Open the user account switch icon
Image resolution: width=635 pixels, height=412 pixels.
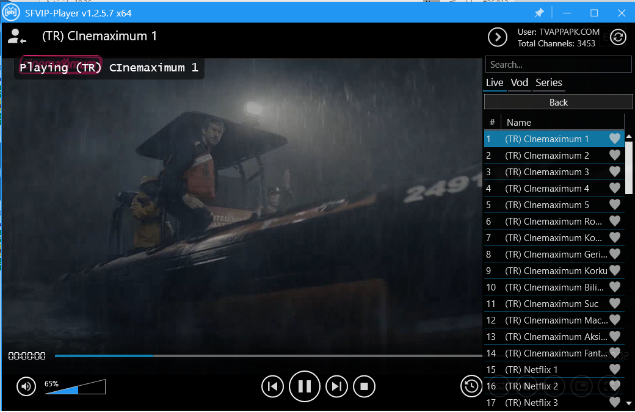click(16, 37)
